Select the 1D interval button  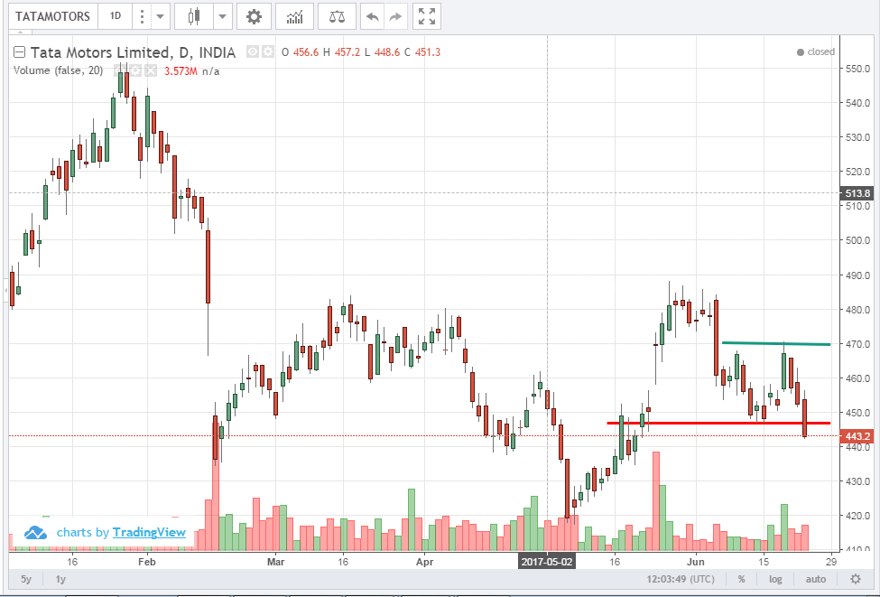115,16
